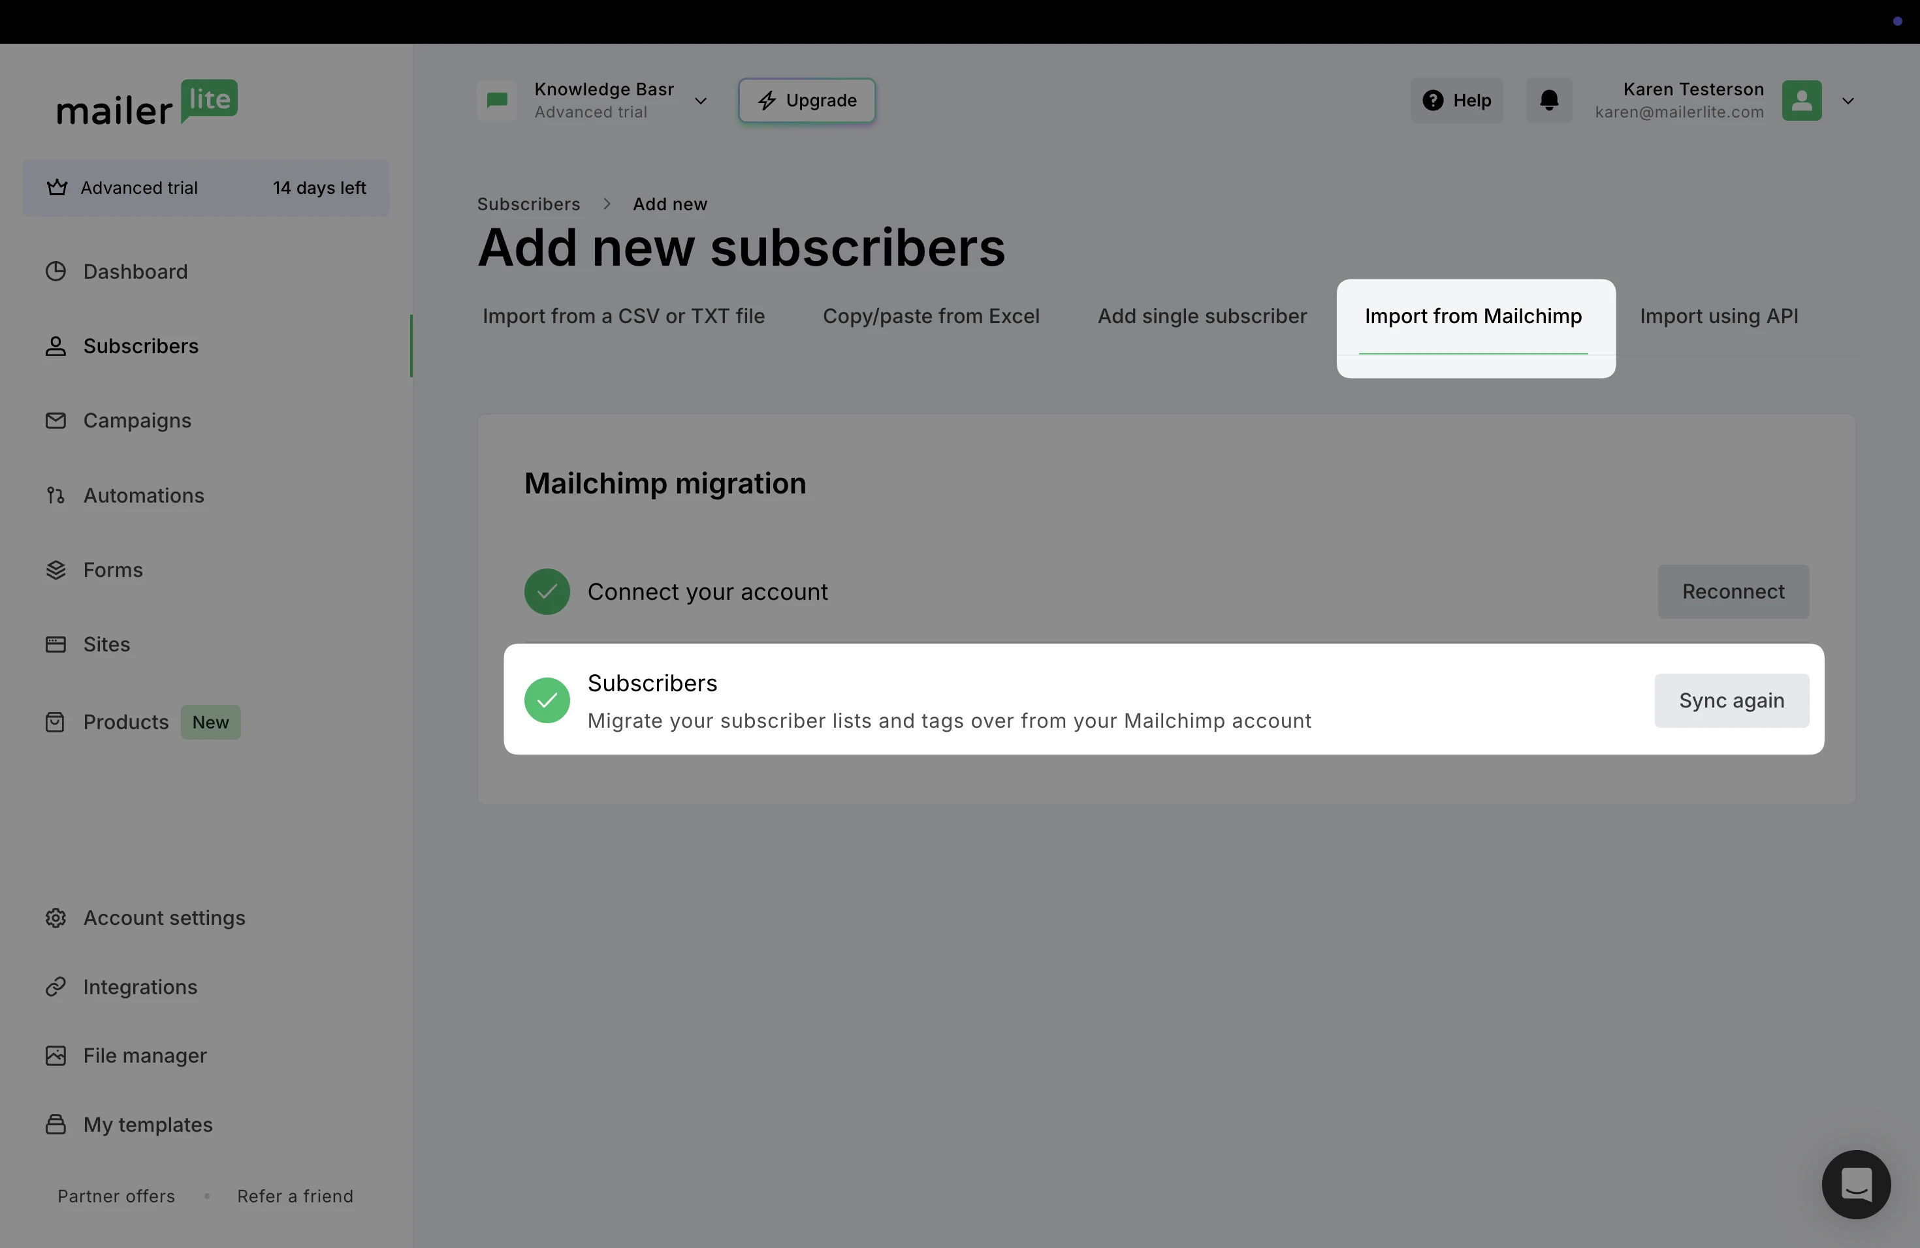Expand the Knowledge Basr account dropdown

tap(700, 101)
